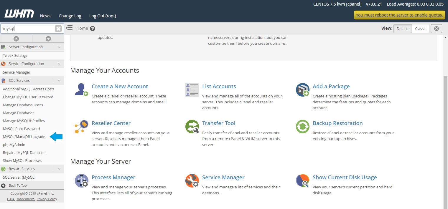Image resolution: width=448 pixels, height=209 pixels.
Task: Click the Backup Restoration icon
Action: pyautogui.click(x=302, y=127)
